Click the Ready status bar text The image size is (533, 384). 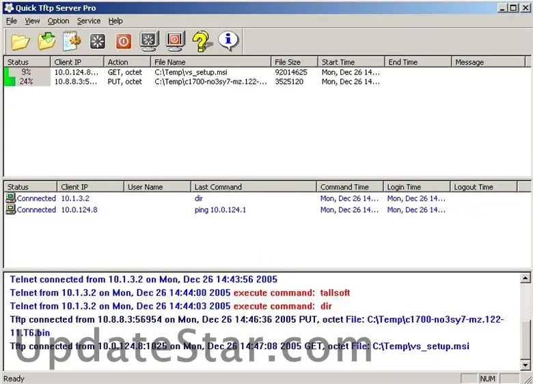pyautogui.click(x=14, y=379)
